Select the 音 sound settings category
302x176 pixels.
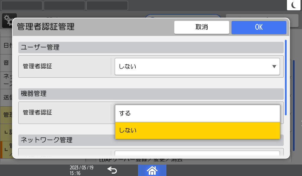coord(6,63)
